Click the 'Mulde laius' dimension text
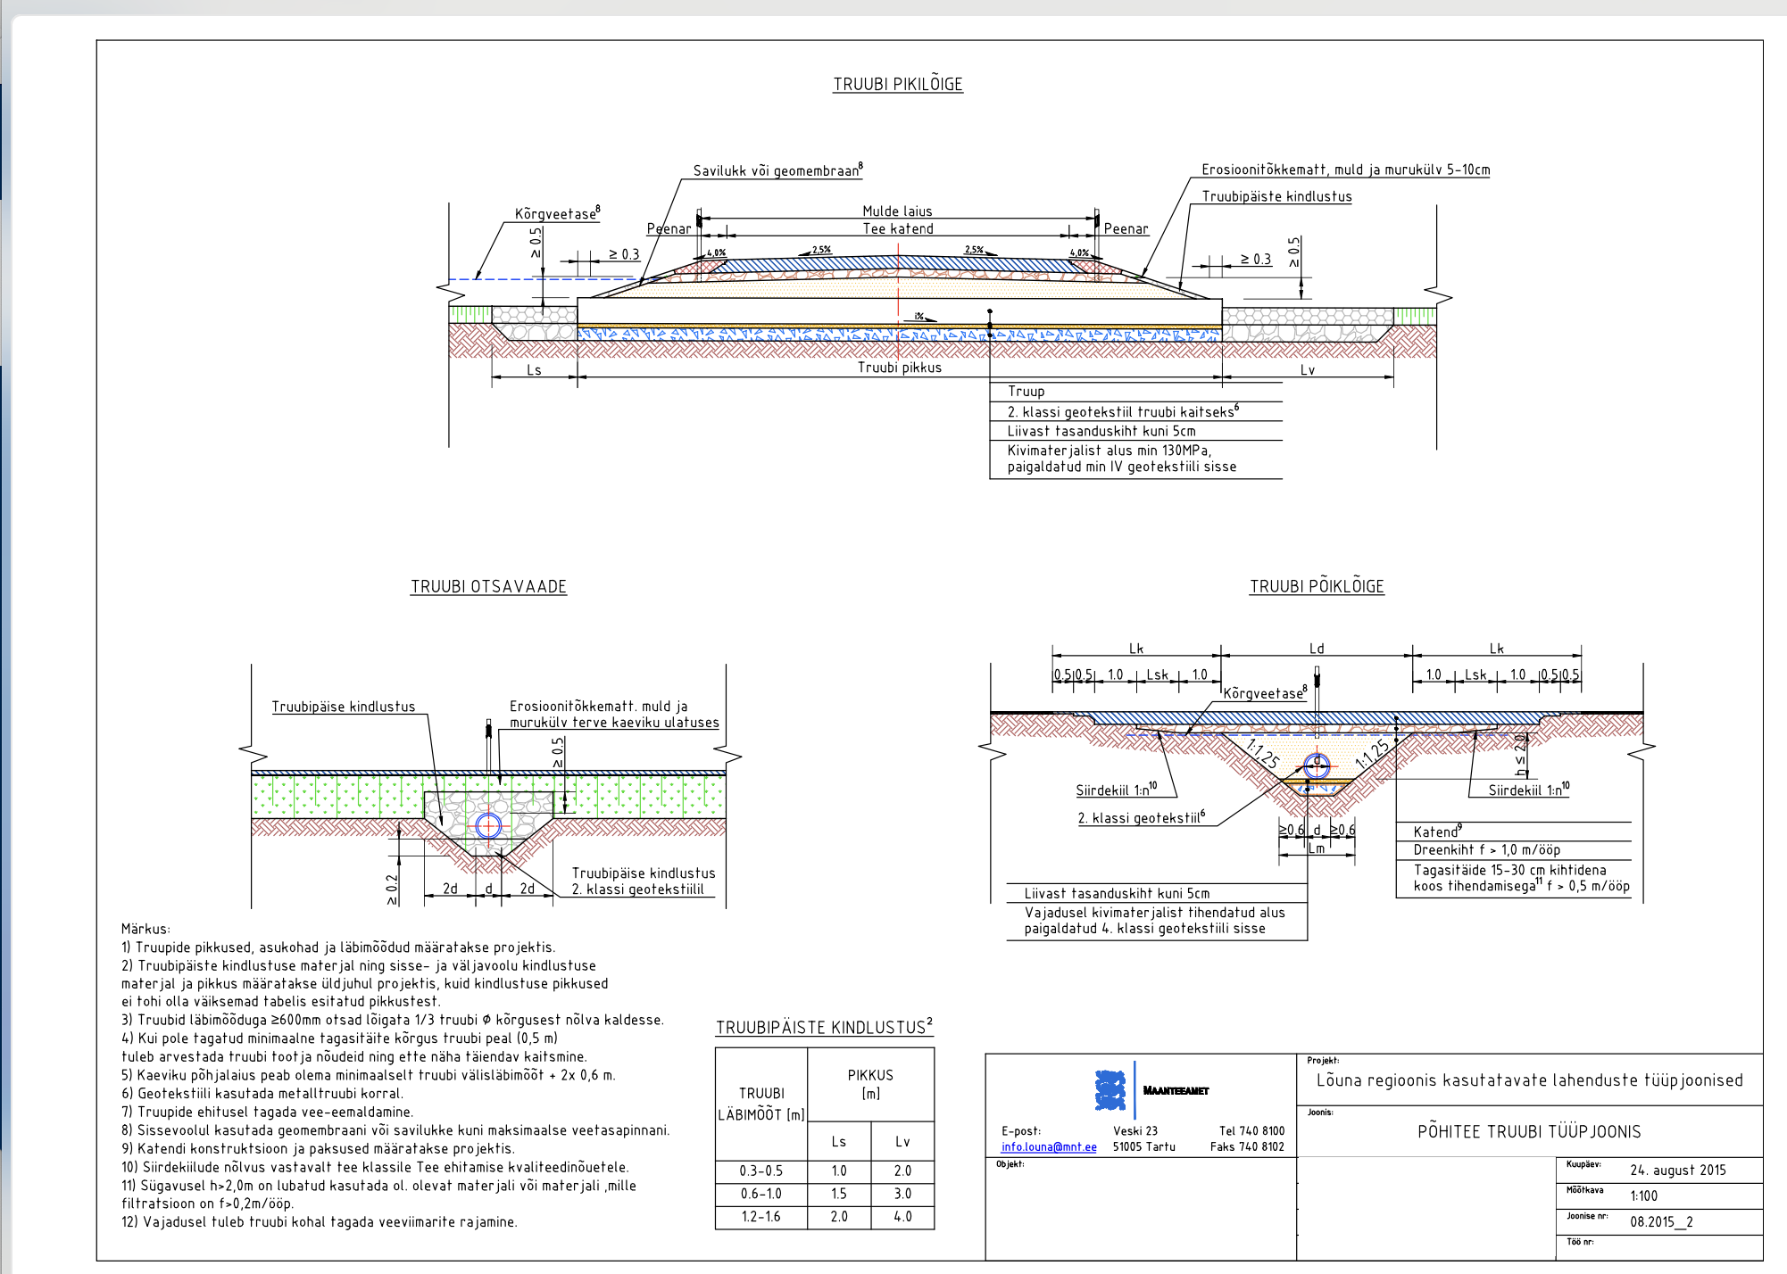The width and height of the screenshot is (1787, 1274). click(897, 211)
